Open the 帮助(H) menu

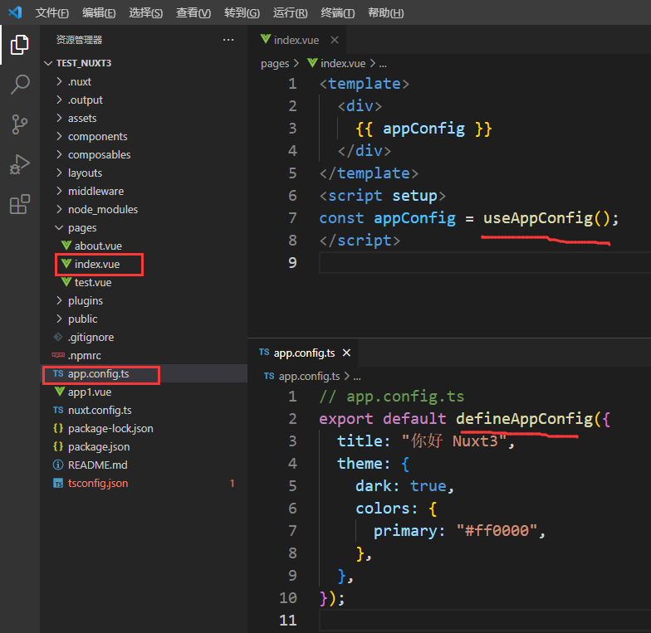click(x=385, y=13)
